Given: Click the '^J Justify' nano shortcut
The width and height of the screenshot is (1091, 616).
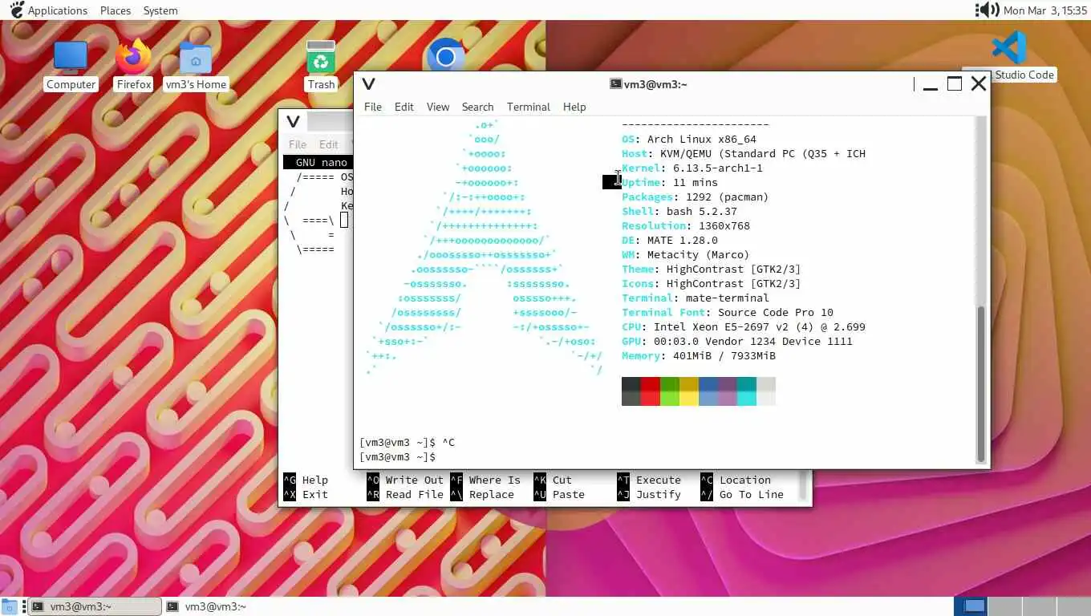Looking at the screenshot, I should (x=649, y=495).
